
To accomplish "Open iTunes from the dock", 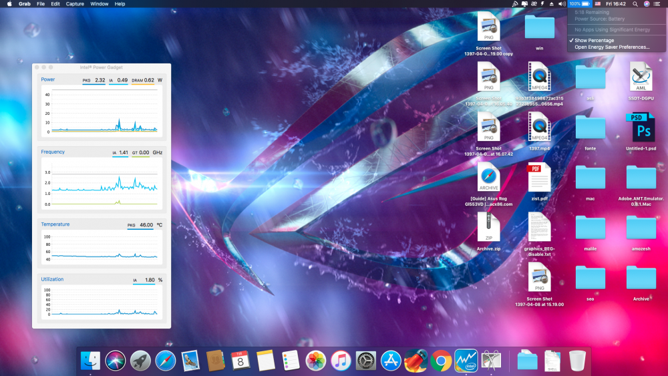I will 341,361.
